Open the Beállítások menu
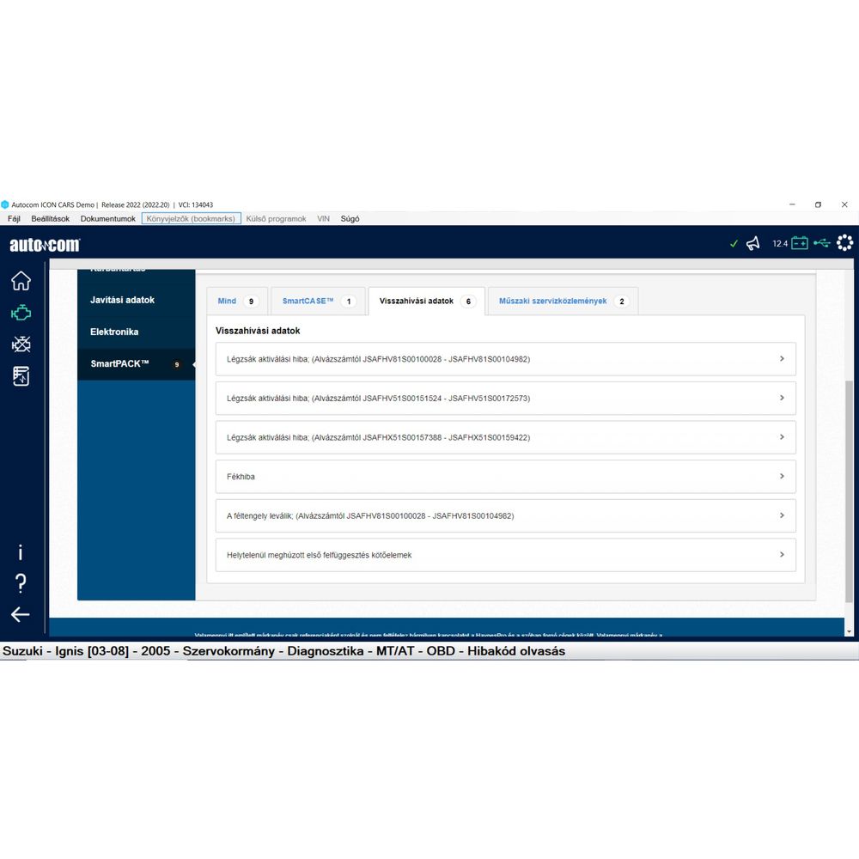Screen dimensions: 859x859 click(50, 219)
